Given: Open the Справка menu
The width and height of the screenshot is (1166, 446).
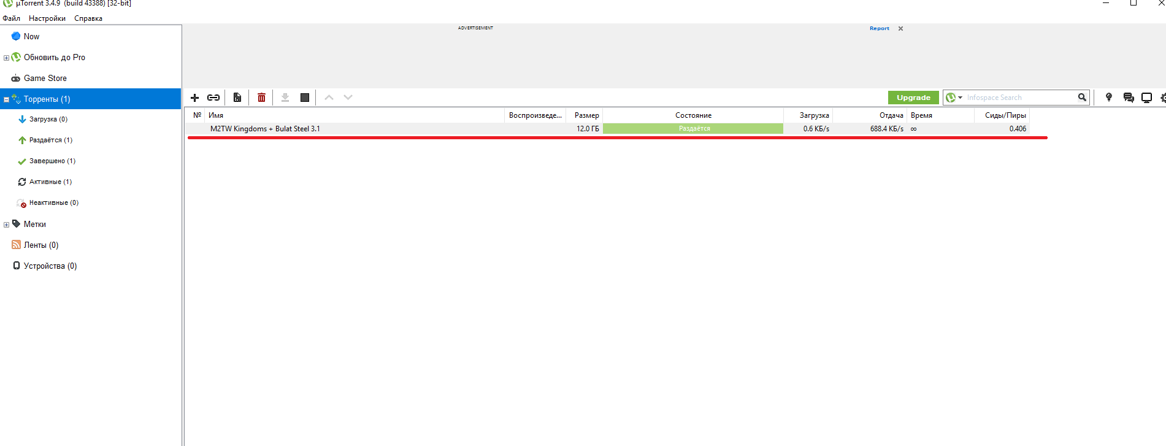Looking at the screenshot, I should click(88, 18).
